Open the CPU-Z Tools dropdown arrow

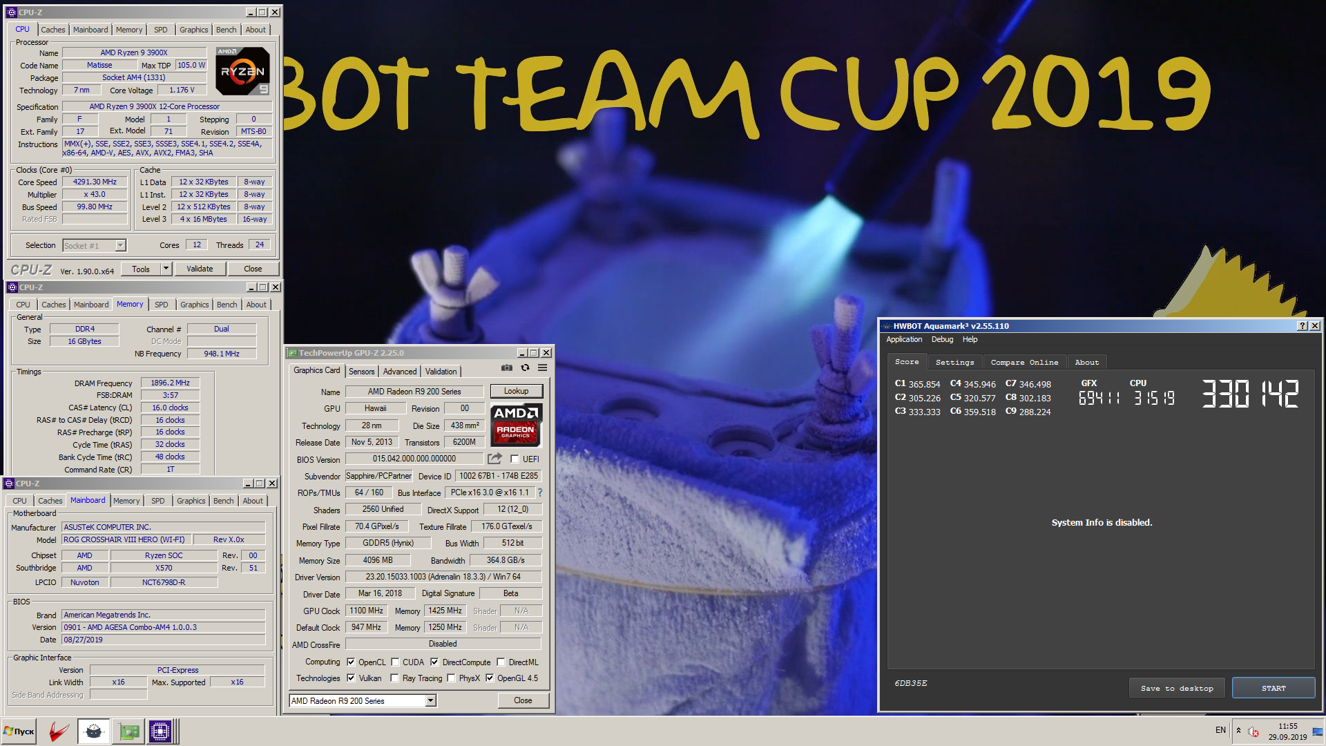[x=166, y=269]
